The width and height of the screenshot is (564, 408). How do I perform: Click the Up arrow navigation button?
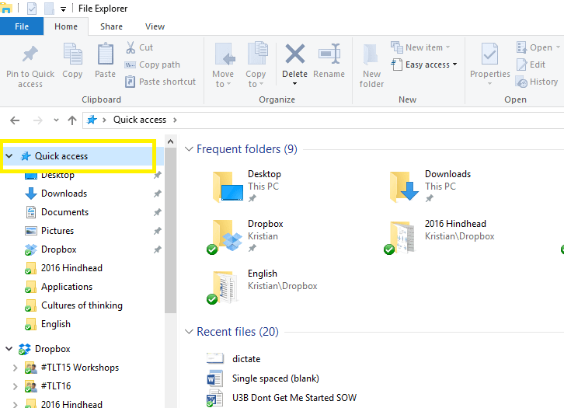click(x=72, y=120)
